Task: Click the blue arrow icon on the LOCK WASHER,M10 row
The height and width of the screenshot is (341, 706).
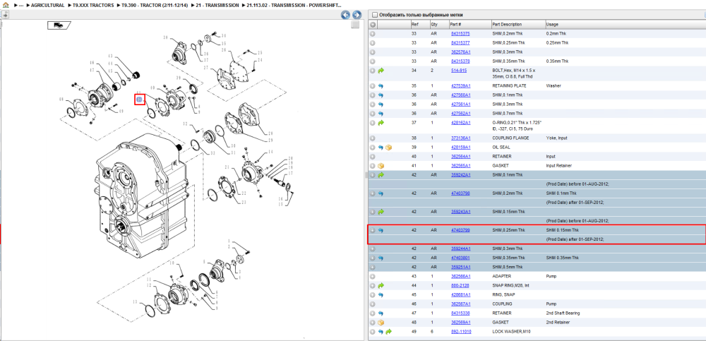Action: (381, 332)
